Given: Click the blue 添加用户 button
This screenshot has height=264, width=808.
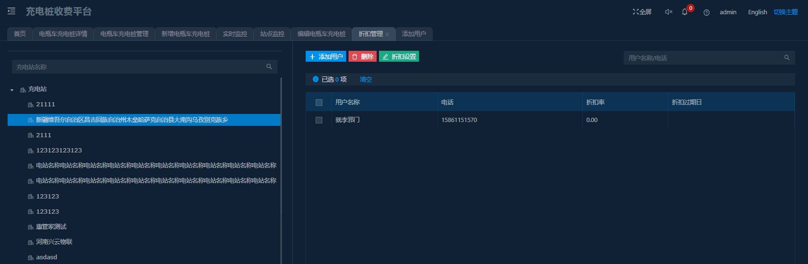Looking at the screenshot, I should point(326,57).
